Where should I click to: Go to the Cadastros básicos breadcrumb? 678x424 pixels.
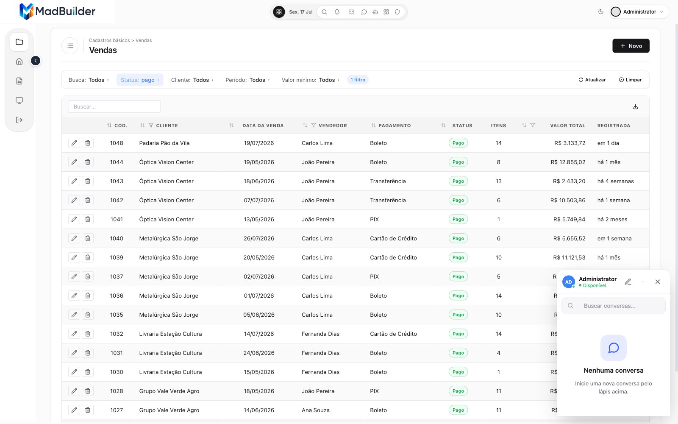pos(109,40)
